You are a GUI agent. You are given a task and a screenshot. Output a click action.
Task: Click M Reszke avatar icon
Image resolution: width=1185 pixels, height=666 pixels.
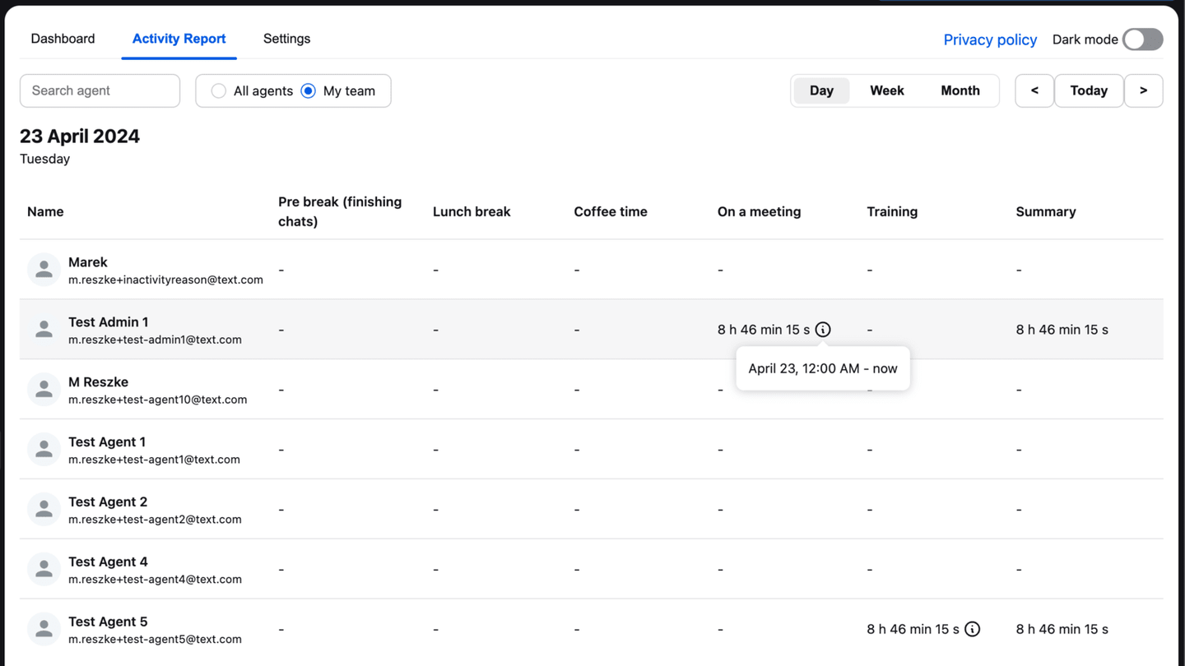point(44,390)
